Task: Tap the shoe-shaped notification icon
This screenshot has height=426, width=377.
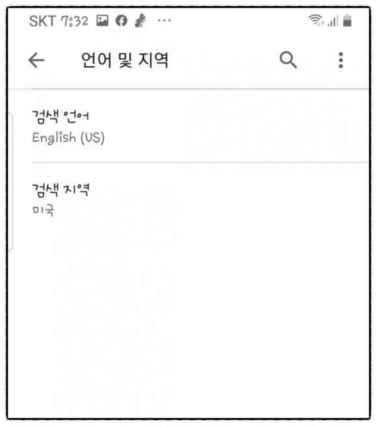Action: click(x=140, y=20)
